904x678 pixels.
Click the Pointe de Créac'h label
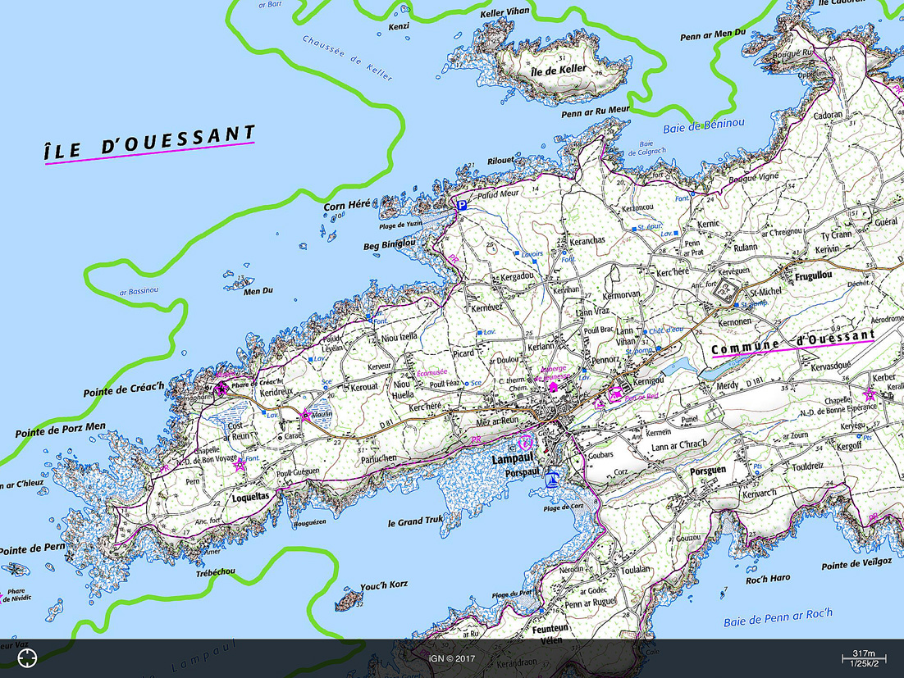[123, 389]
